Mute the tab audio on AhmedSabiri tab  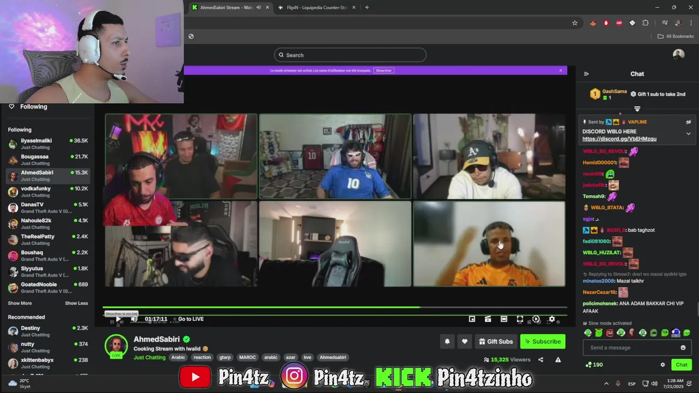[x=258, y=8]
